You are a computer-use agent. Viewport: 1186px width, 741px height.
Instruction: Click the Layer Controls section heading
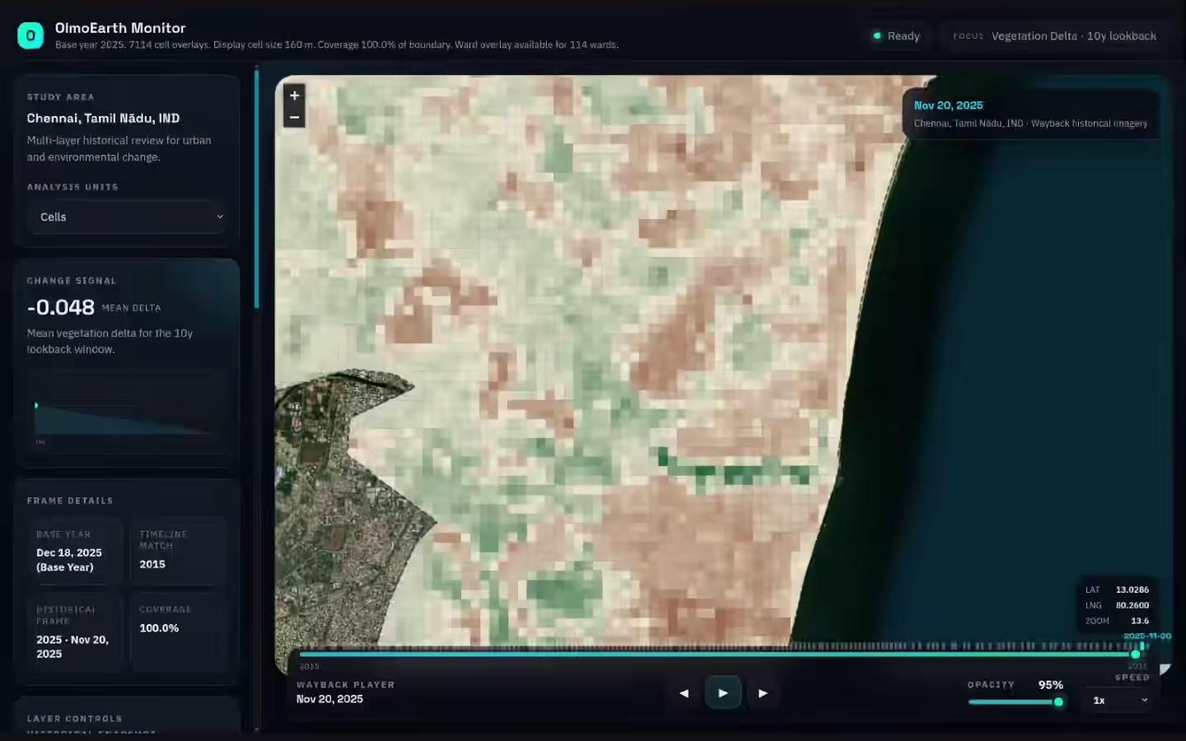coord(74,719)
